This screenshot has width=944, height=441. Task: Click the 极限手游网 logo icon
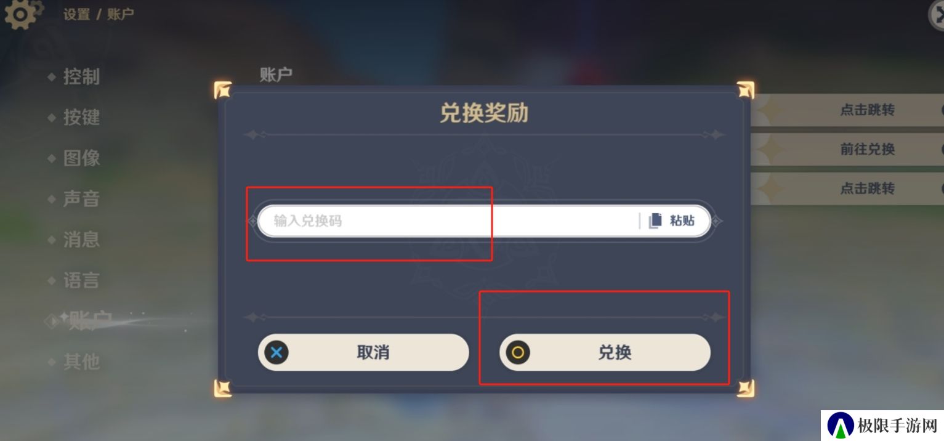[x=840, y=425]
